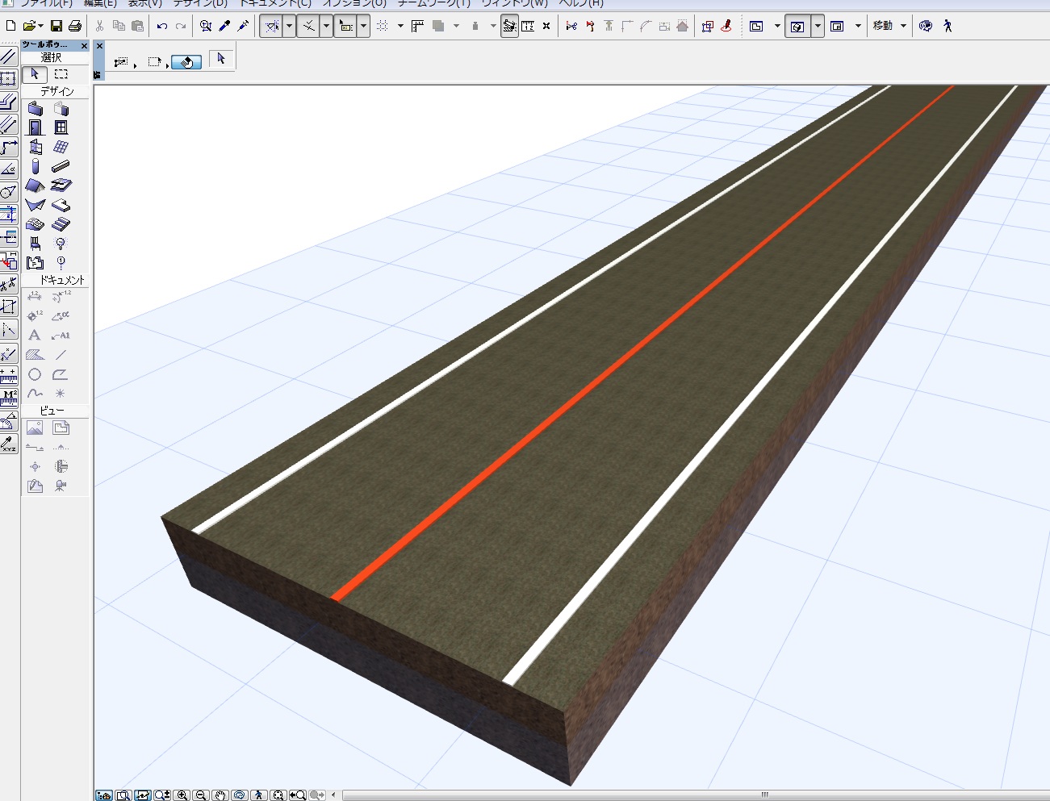Open the dropdown next to the cursor snap button
The width and height of the screenshot is (1050, 801).
[x=363, y=27]
